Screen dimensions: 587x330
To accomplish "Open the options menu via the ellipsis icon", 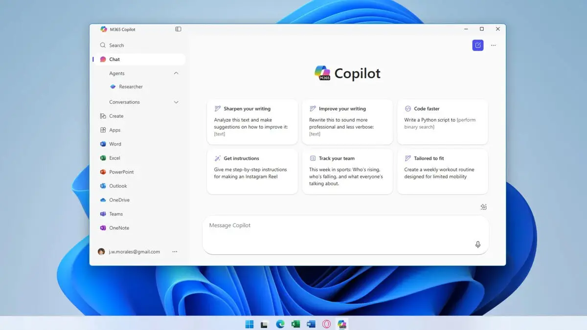I will pos(493,45).
